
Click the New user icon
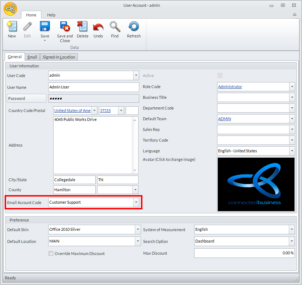click(12, 27)
